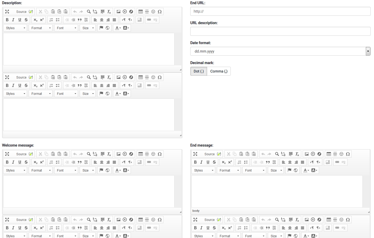Insert bulleted list in lower Description editor
The height and width of the screenshot is (238, 374).
coord(58,85)
